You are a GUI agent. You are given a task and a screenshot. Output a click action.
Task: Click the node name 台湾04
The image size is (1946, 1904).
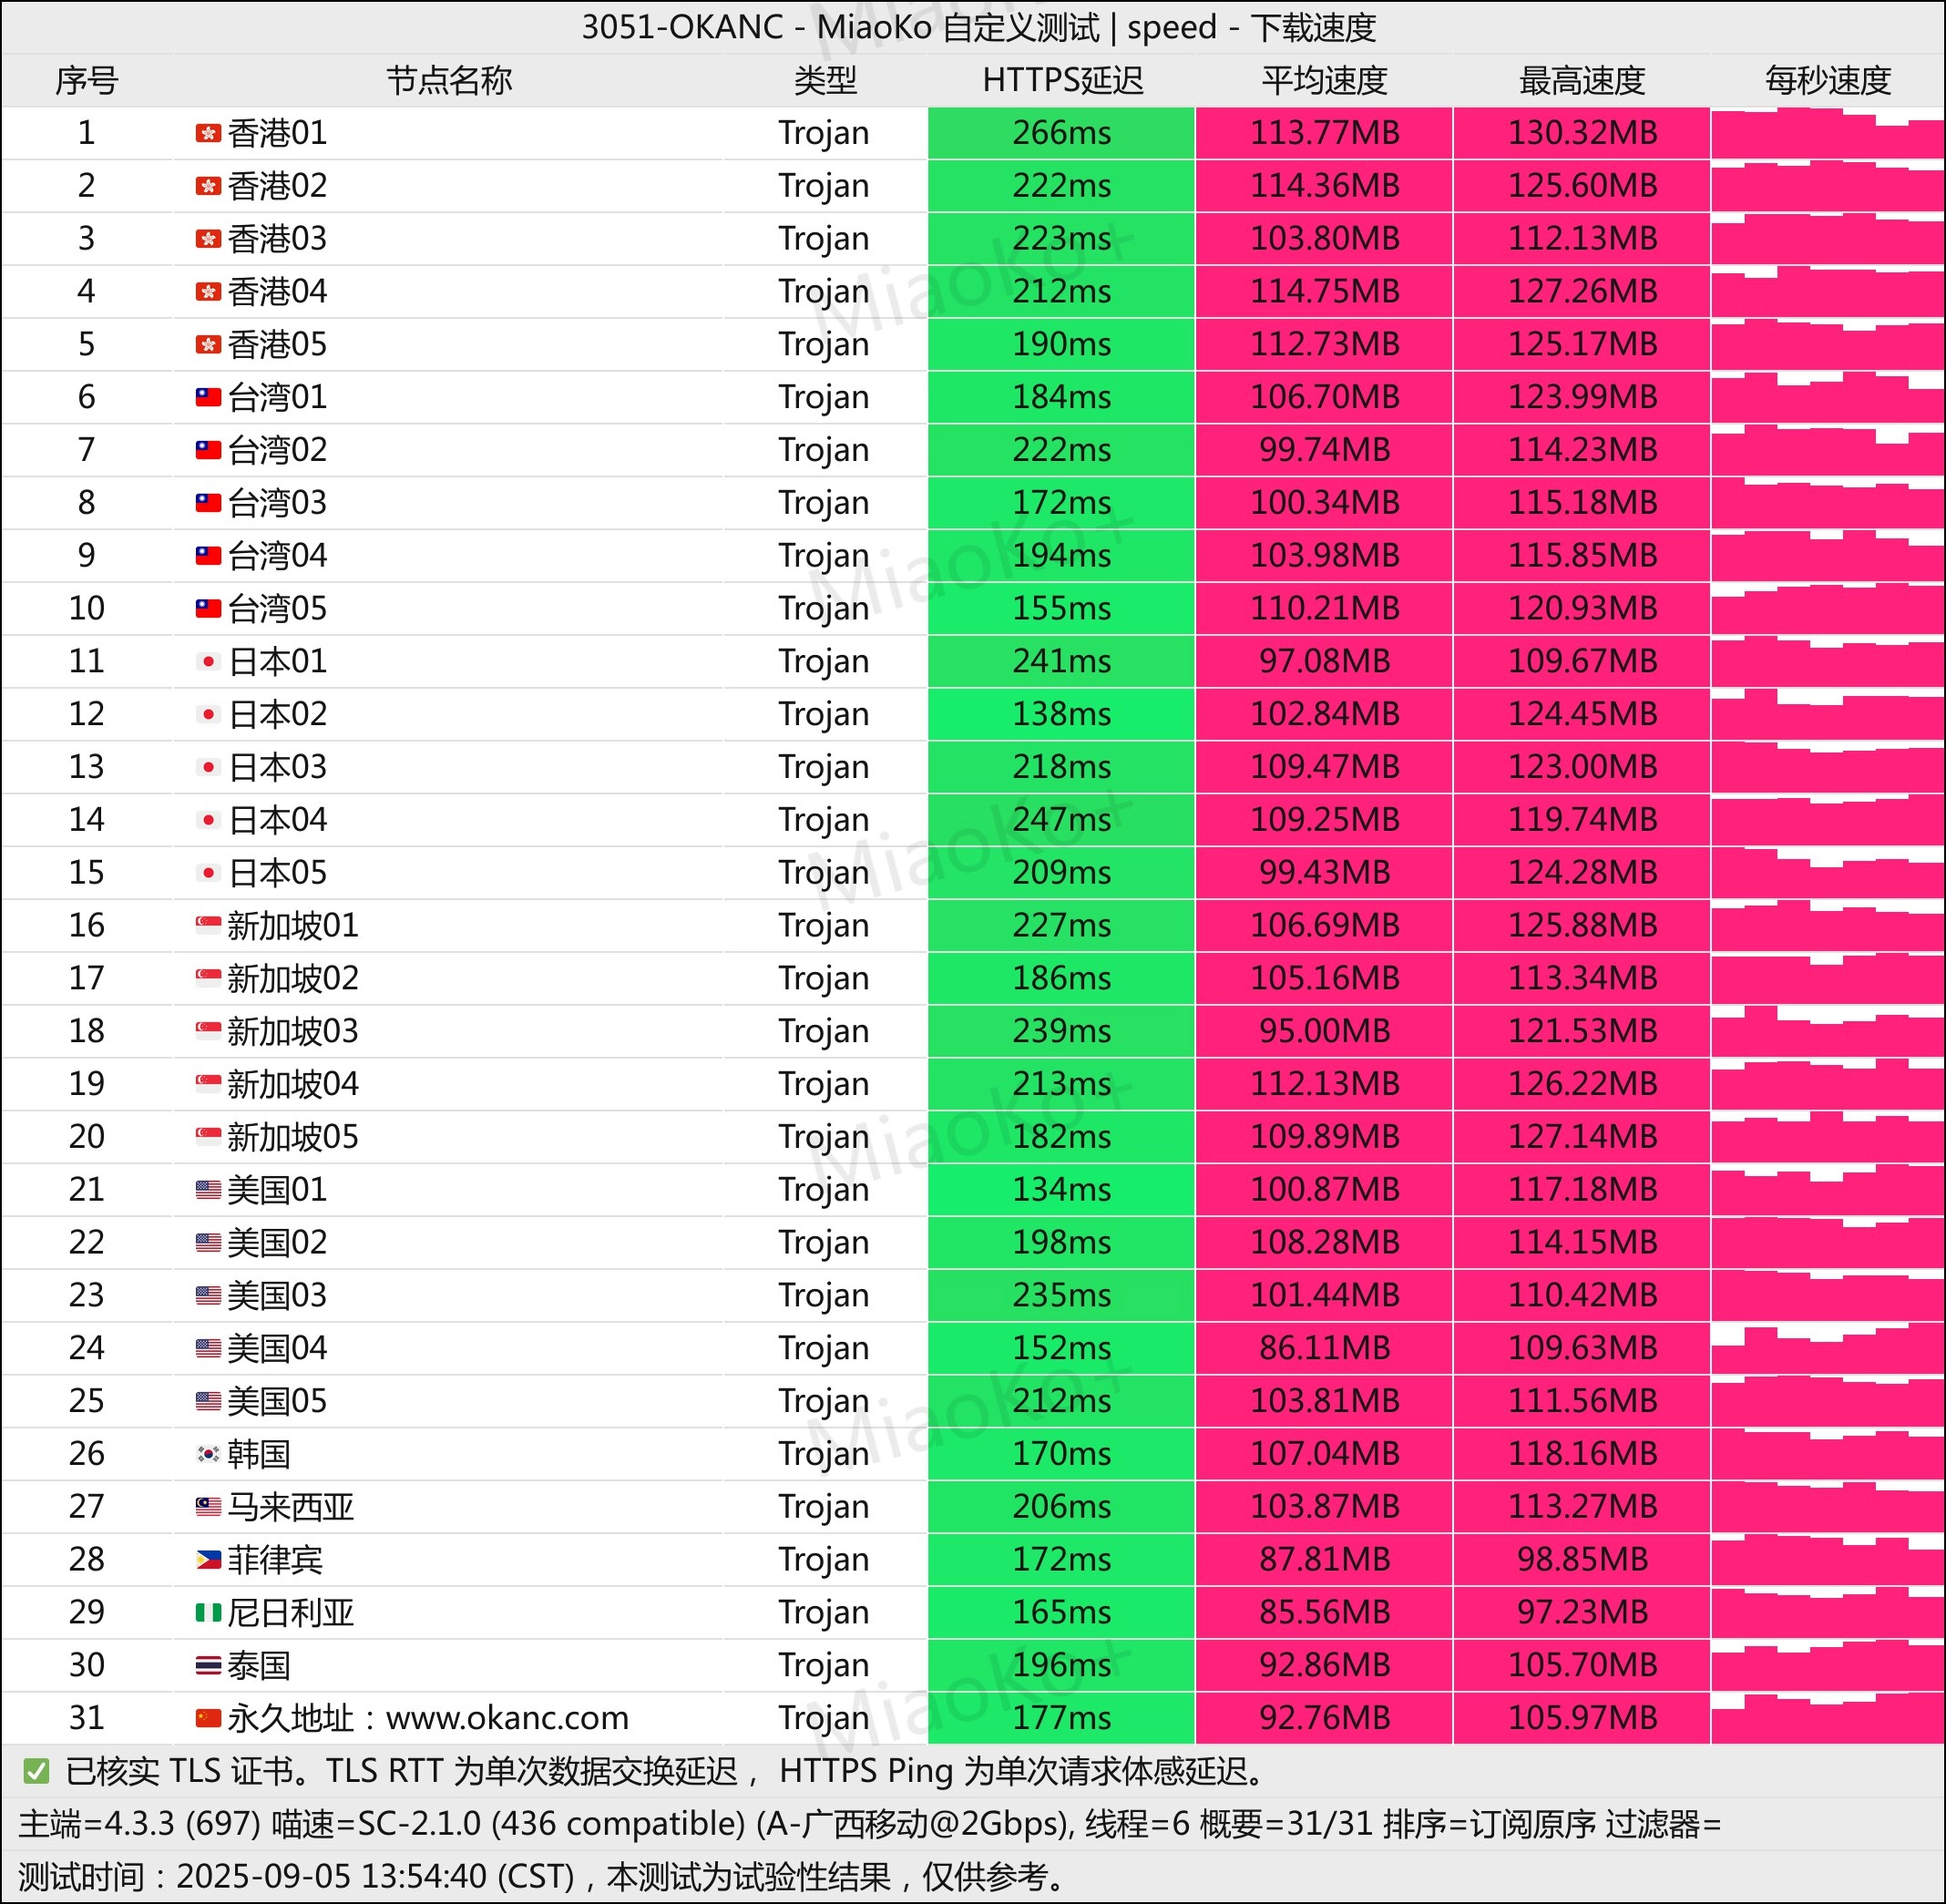coord(277,556)
